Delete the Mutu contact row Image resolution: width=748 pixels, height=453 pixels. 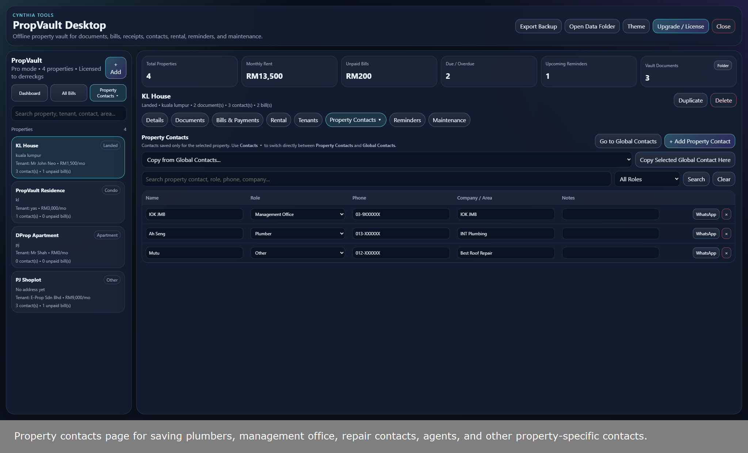tap(726, 253)
